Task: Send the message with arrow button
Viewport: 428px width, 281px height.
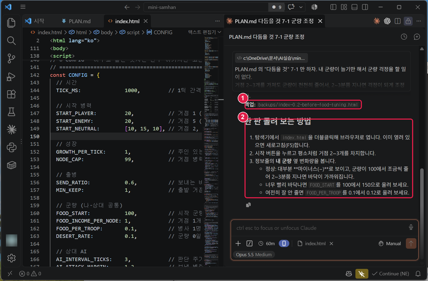Action: (x=411, y=244)
